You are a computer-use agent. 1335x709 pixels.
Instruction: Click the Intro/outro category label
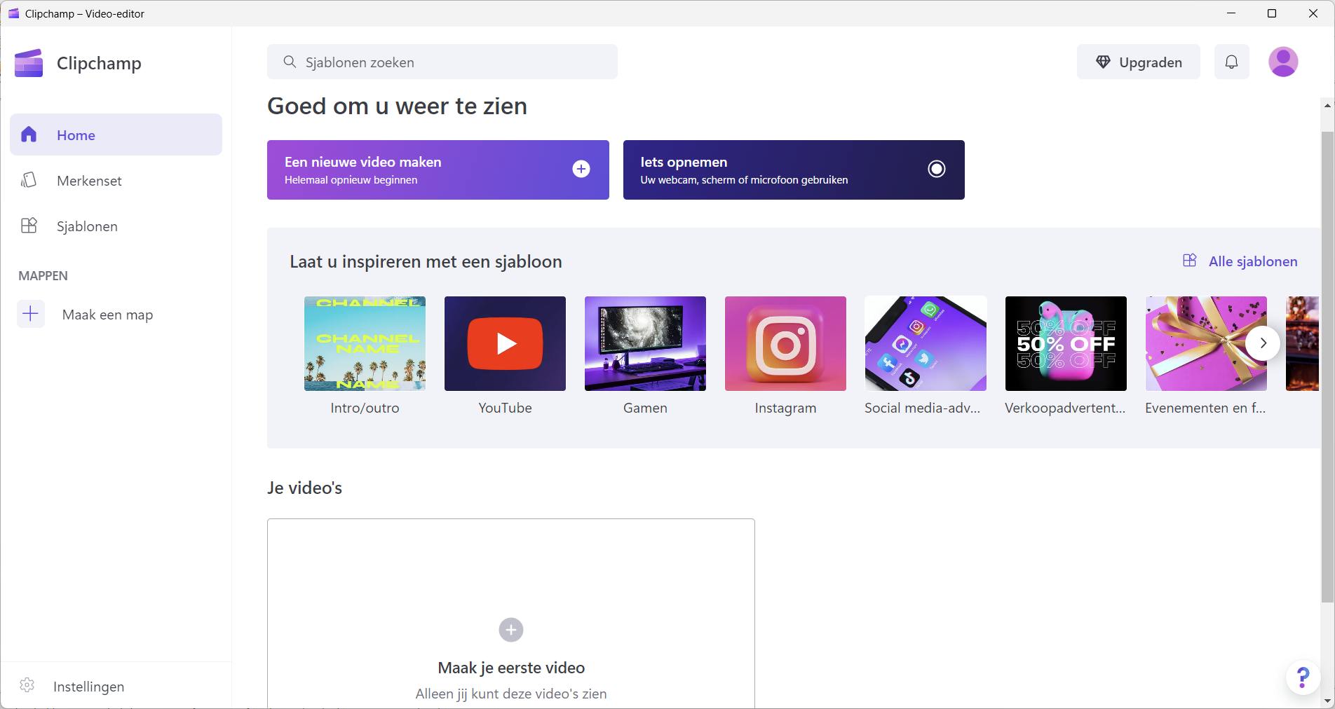click(365, 408)
